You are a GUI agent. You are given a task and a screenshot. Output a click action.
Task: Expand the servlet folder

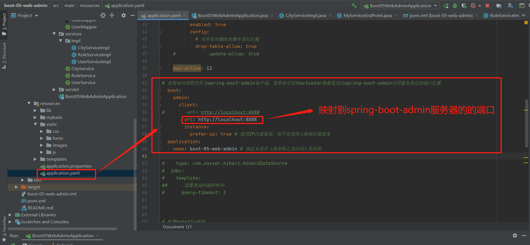pyautogui.click(x=54, y=89)
